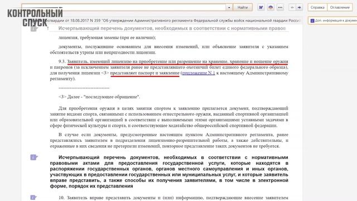Click into the document search field

coord(124,7)
